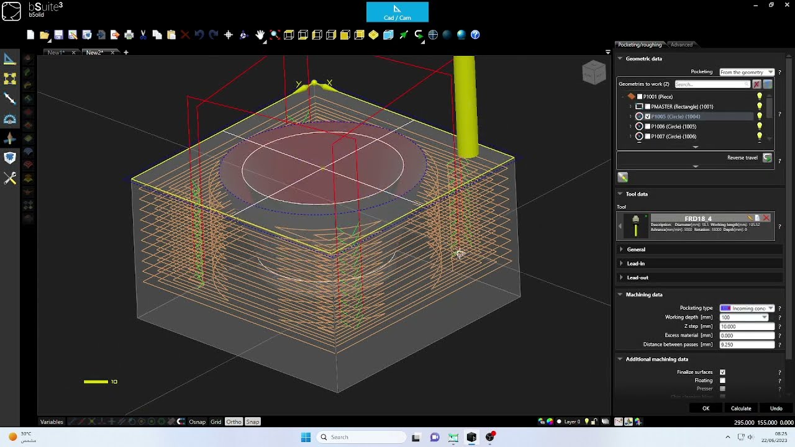Switch to the New1* document tab
Image resolution: width=795 pixels, height=447 pixels.
pyautogui.click(x=56, y=53)
